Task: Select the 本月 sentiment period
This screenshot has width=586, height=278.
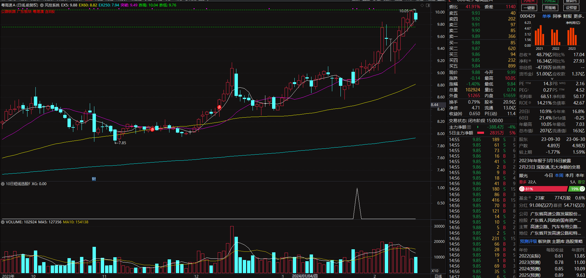Action: click(x=570, y=175)
